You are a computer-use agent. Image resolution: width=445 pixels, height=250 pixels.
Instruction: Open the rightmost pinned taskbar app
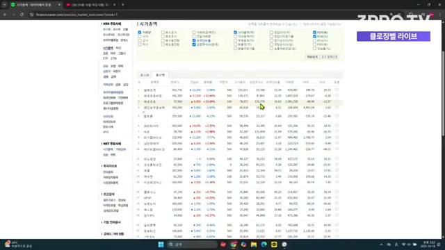284,244
